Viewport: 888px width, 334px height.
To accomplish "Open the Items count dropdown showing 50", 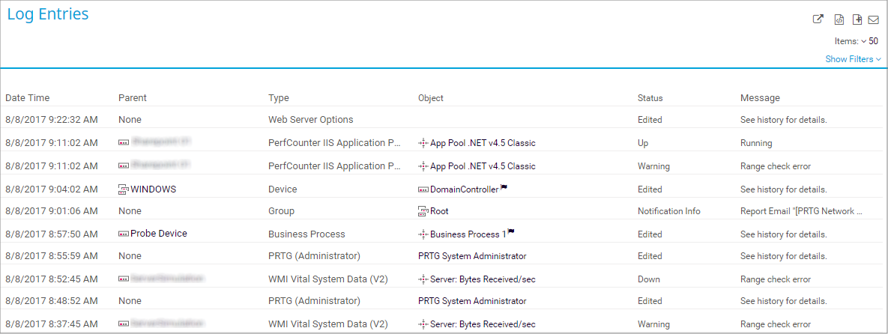I will (x=869, y=41).
